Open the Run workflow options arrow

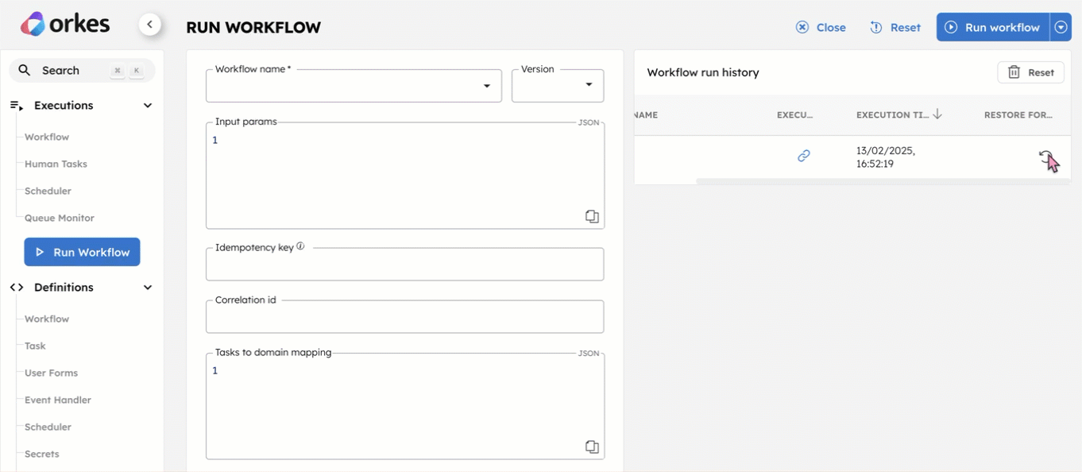(x=1061, y=27)
